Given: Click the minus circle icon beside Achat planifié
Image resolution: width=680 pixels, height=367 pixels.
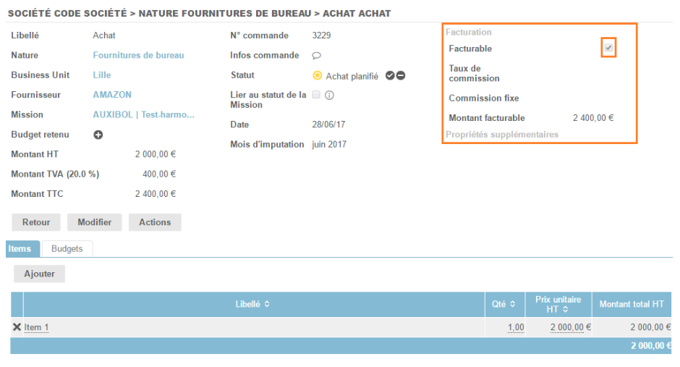Looking at the screenshot, I should coord(400,75).
